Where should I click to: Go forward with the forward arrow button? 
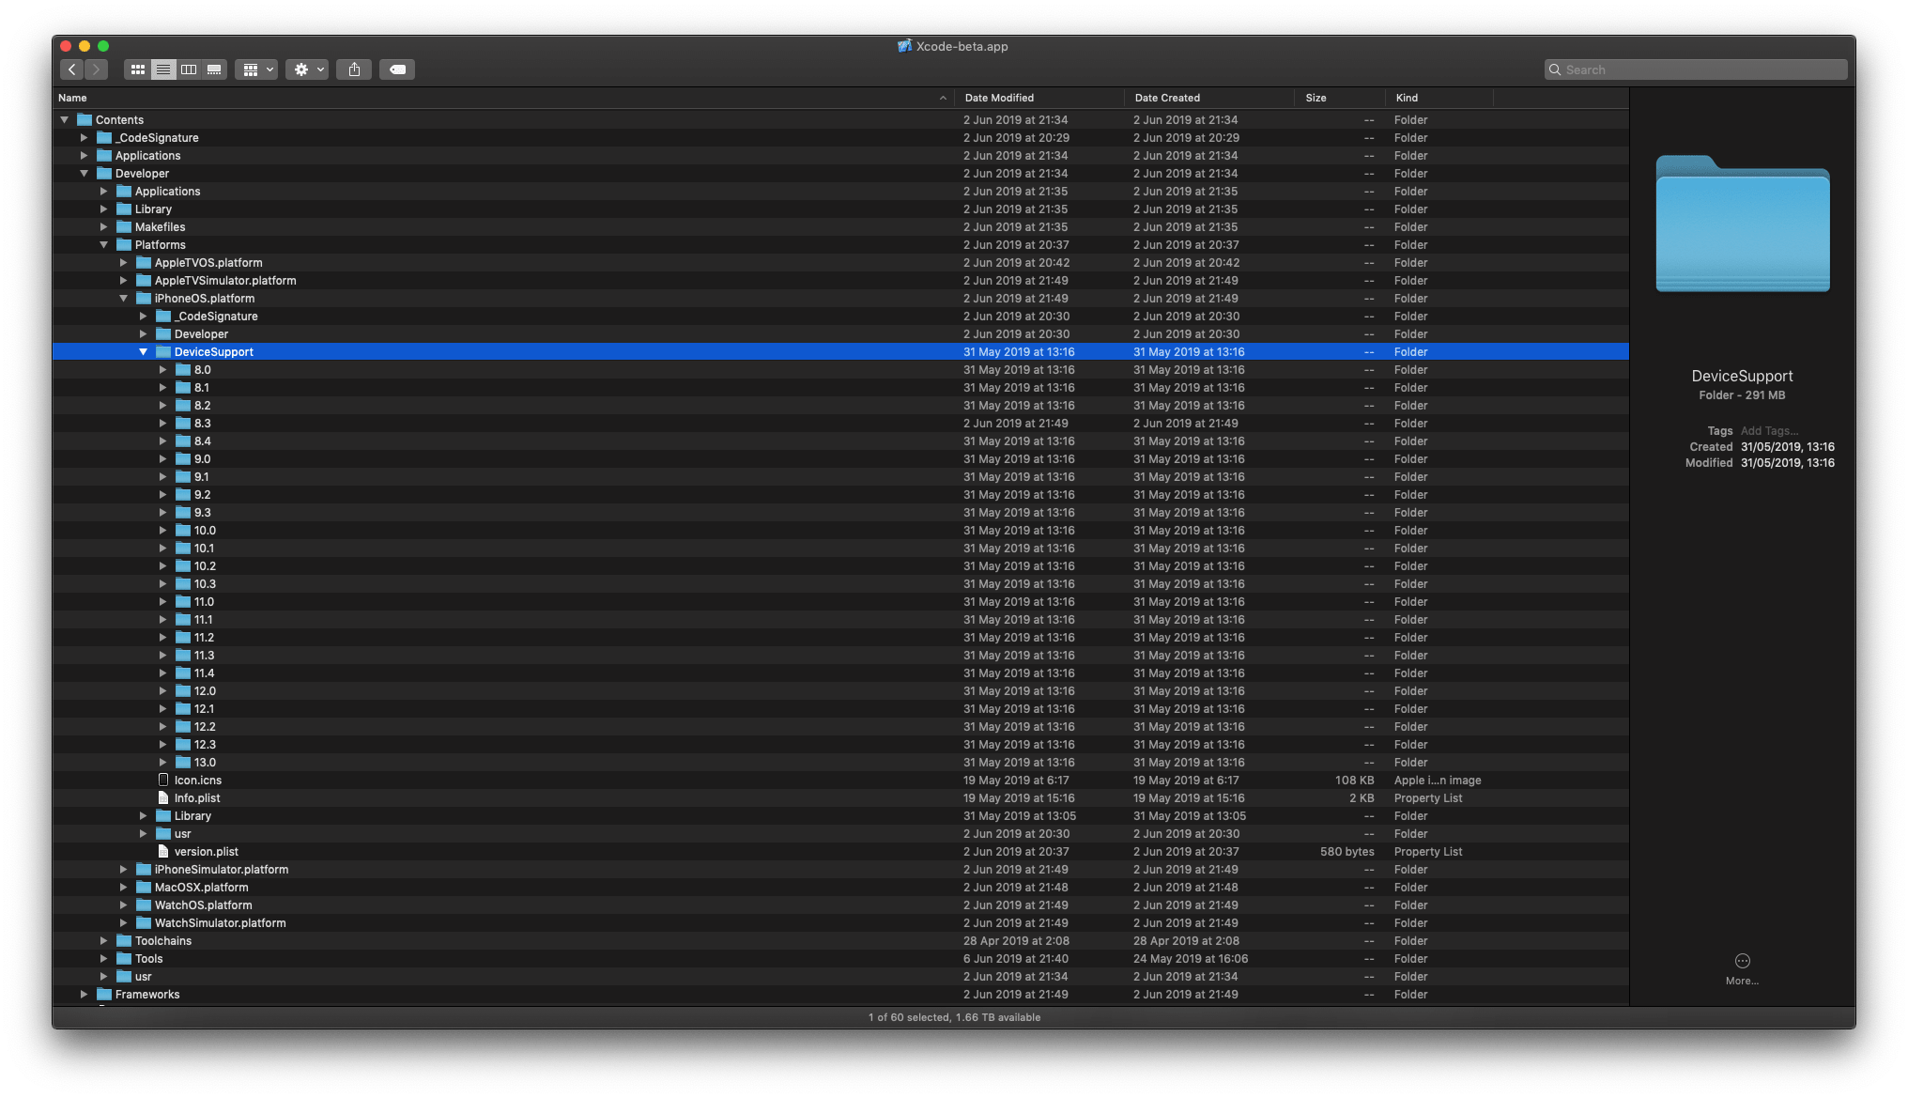point(97,70)
